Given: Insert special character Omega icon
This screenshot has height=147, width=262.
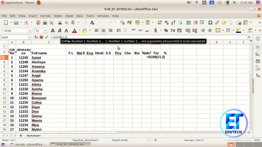Looking at the screenshot, I should coord(210,22).
